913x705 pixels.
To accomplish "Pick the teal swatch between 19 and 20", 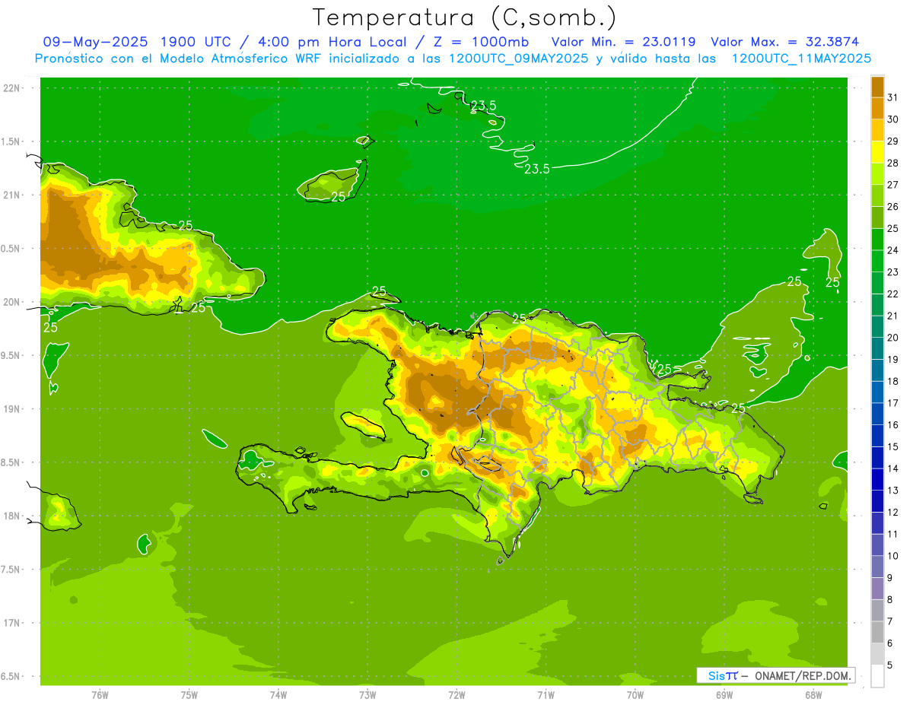I will click(877, 348).
